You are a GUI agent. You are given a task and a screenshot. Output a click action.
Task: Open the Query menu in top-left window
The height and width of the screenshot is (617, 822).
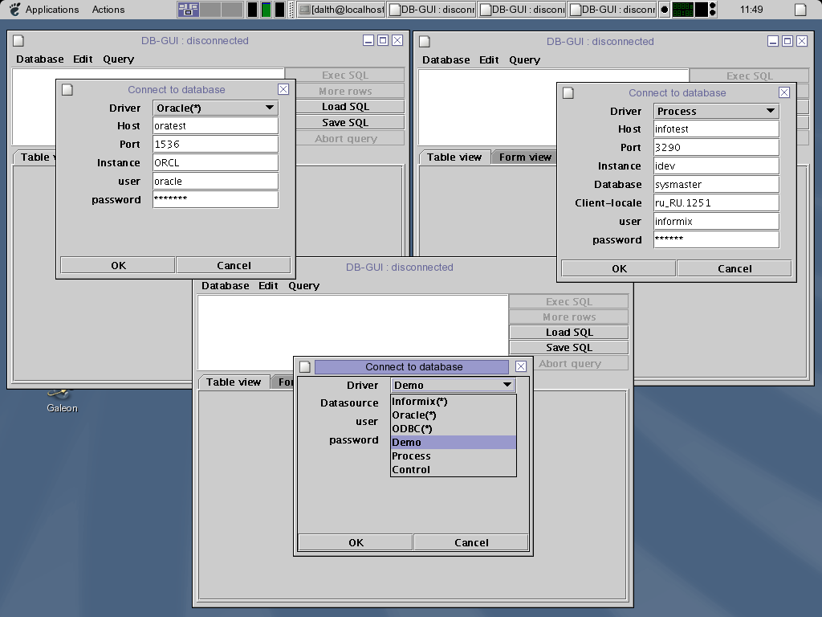[118, 59]
